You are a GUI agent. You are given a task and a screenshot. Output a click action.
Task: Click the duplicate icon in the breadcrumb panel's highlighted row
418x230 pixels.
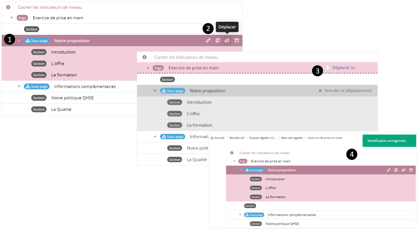[x=396, y=170]
